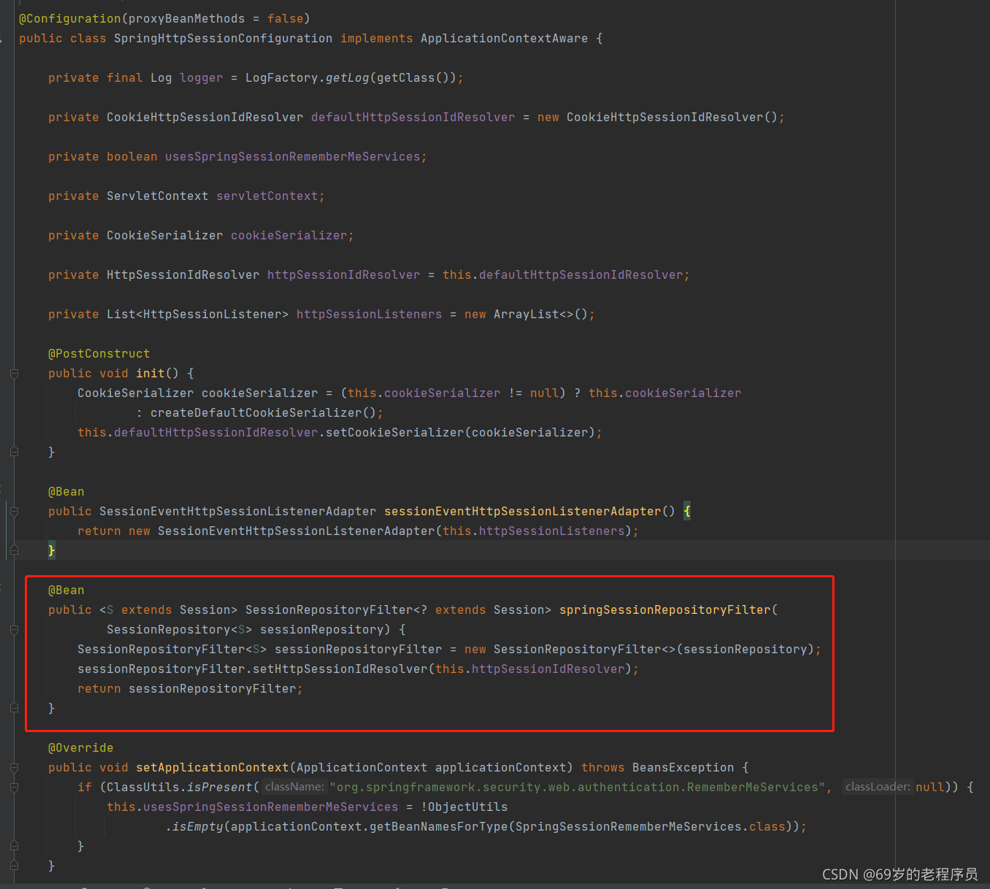Collapse fold marker at init() closing brace
Image resolution: width=990 pixels, height=889 pixels.
[x=14, y=453]
